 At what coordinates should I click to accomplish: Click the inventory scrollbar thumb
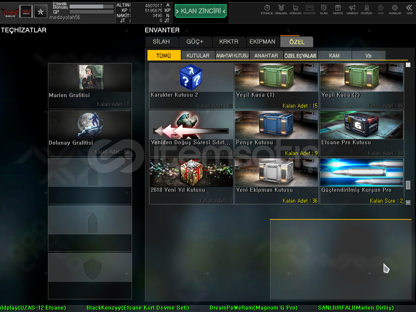click(408, 185)
